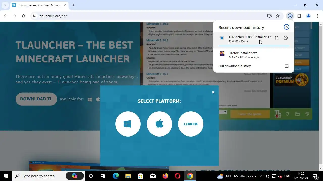Open the Chrome profile avatar
This screenshot has width=323, height=181.
308,16
